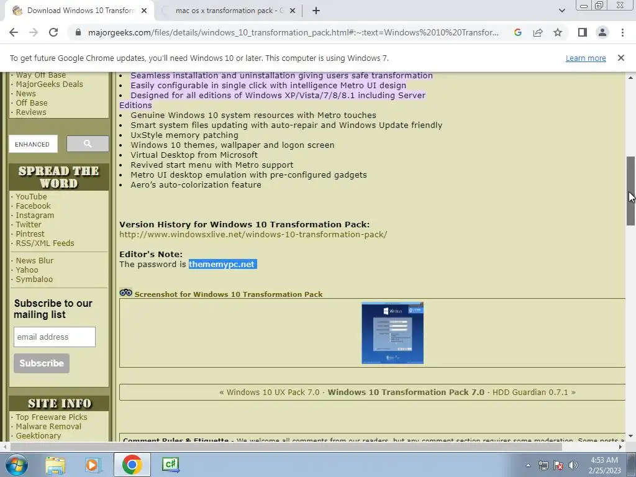The image size is (636, 477).
Task: Open Windows Media Player from taskbar
Action: click(x=92, y=465)
